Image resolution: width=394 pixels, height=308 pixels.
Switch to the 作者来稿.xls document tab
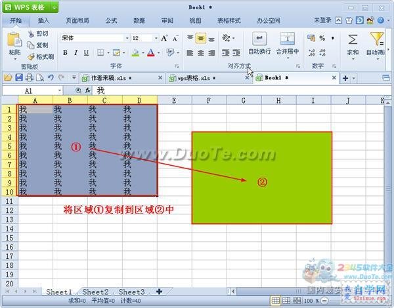pos(108,78)
